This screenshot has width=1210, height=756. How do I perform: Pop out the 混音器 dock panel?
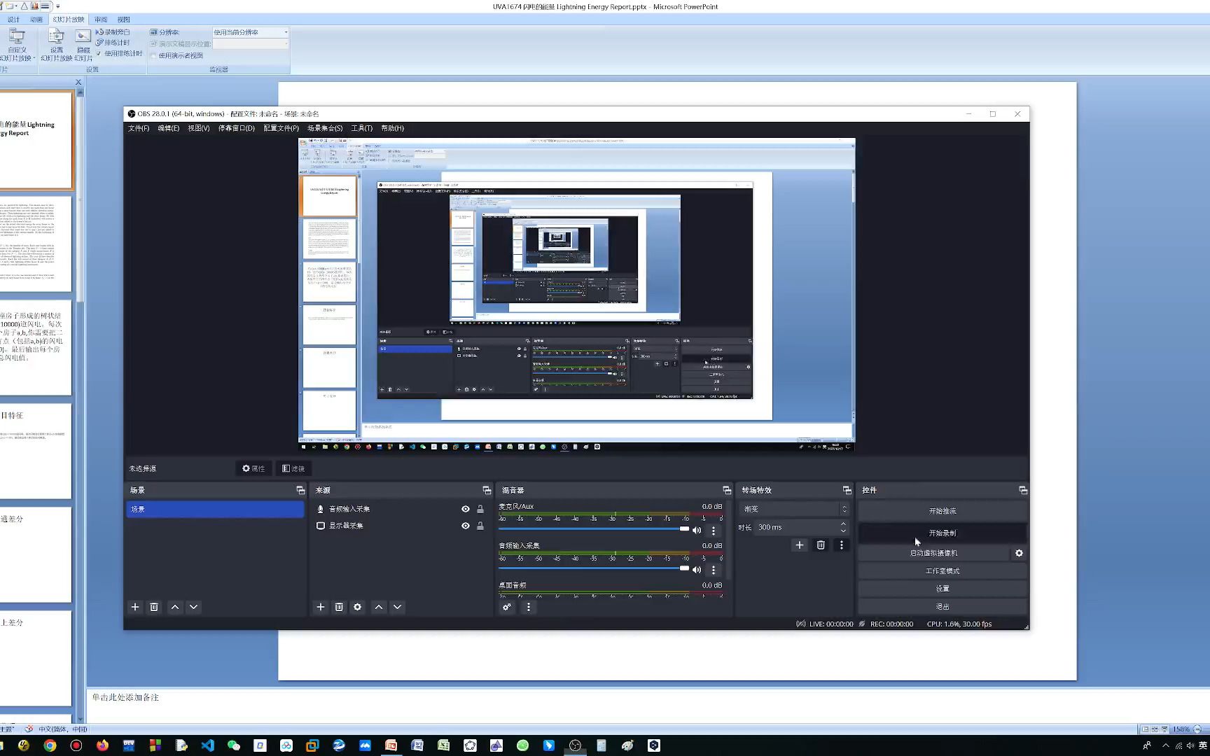[727, 490]
